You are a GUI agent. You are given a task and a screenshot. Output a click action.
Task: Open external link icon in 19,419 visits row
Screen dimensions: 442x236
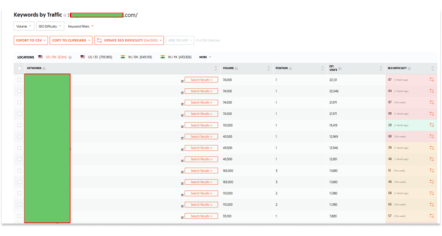click(182, 126)
